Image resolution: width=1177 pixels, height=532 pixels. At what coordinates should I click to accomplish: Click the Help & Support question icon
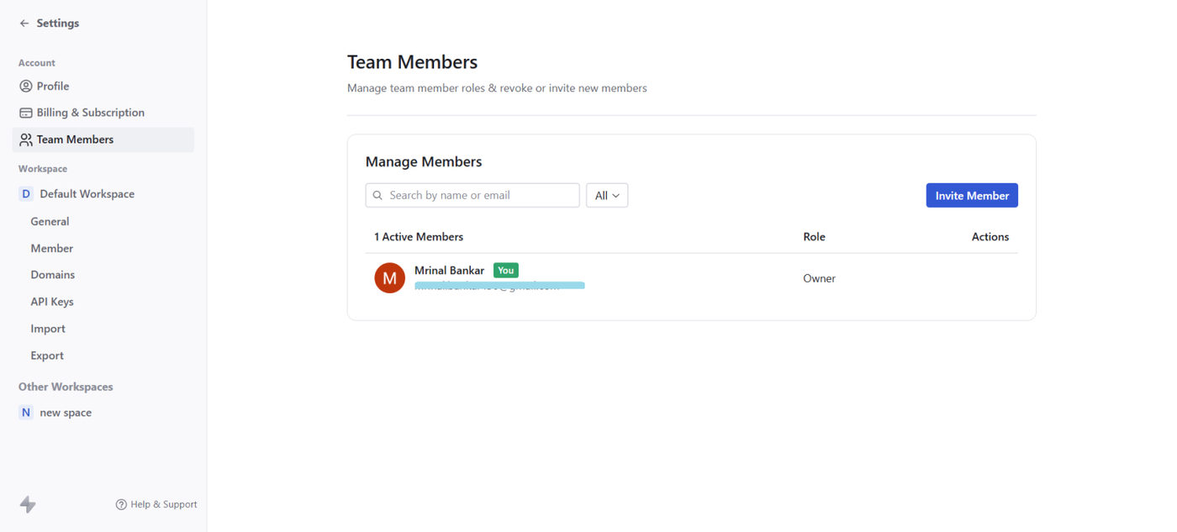(121, 504)
